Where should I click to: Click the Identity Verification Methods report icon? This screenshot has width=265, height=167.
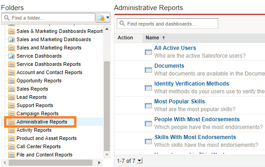coord(148,88)
